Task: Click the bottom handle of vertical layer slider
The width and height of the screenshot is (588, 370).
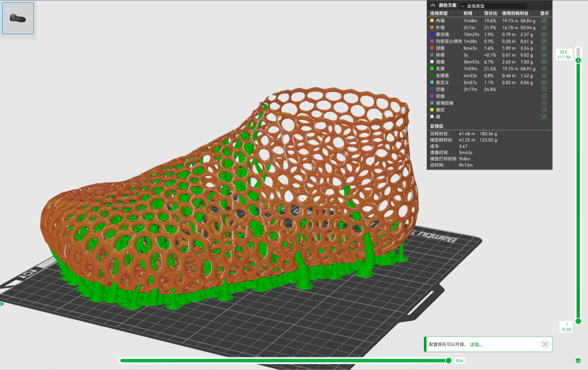Action: [578, 321]
